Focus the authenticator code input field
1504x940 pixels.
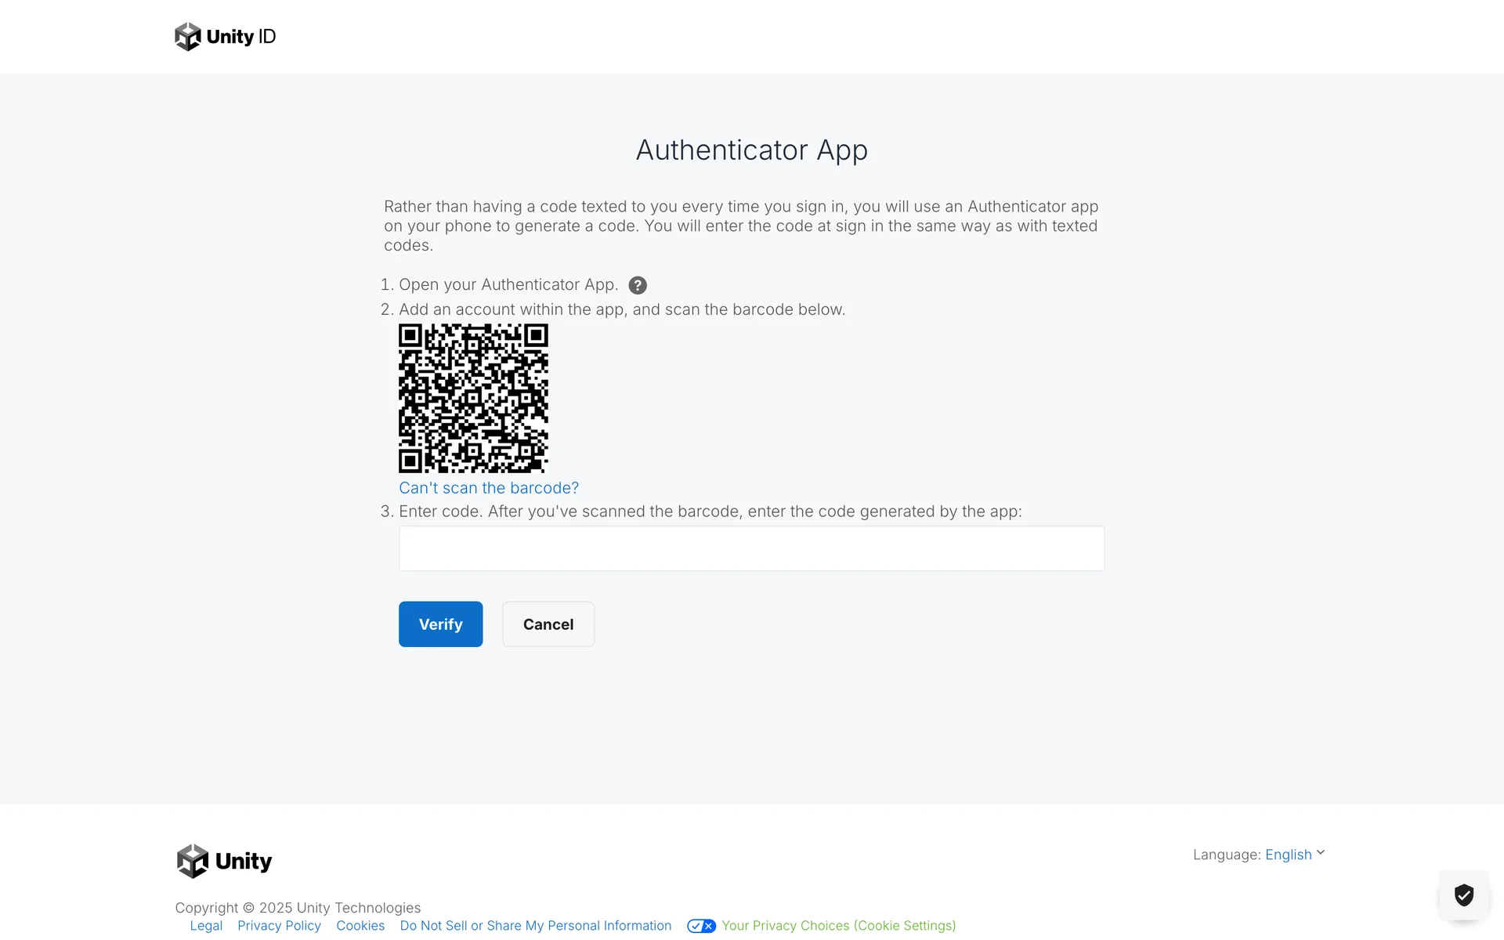(x=751, y=548)
